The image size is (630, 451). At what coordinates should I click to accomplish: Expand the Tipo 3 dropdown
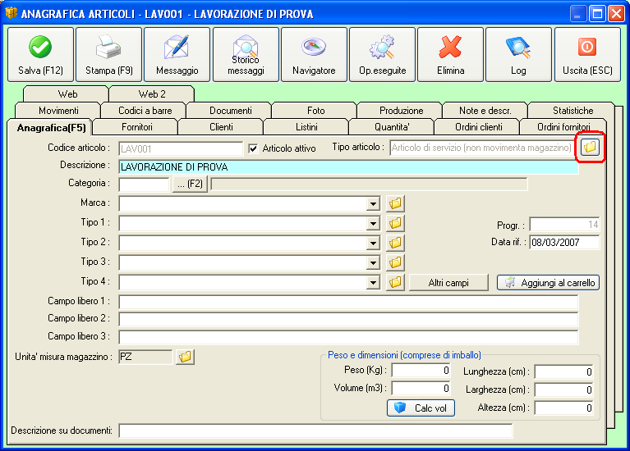[373, 263]
